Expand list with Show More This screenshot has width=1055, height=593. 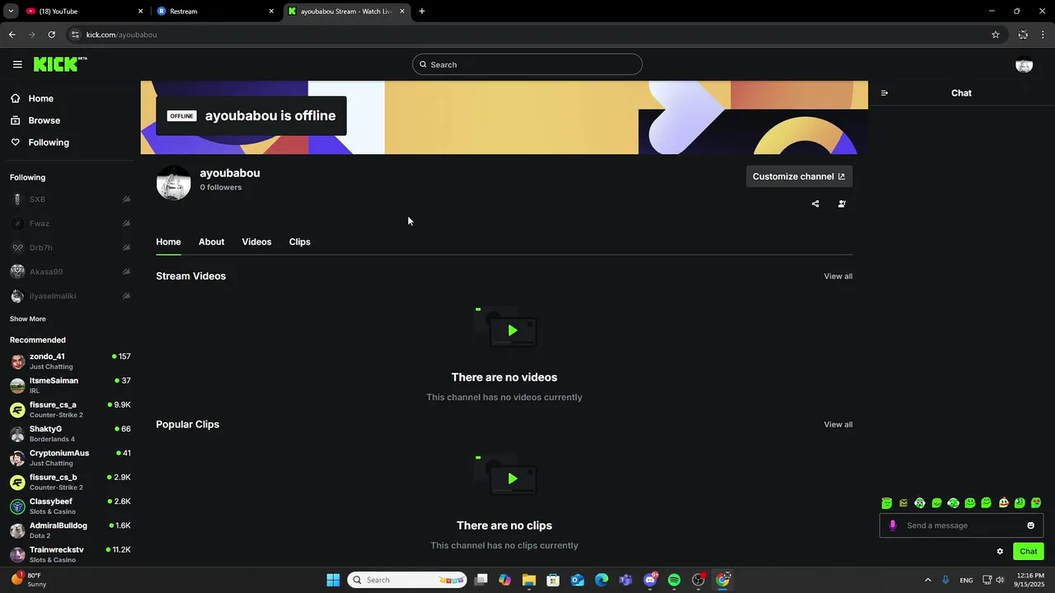(x=28, y=319)
